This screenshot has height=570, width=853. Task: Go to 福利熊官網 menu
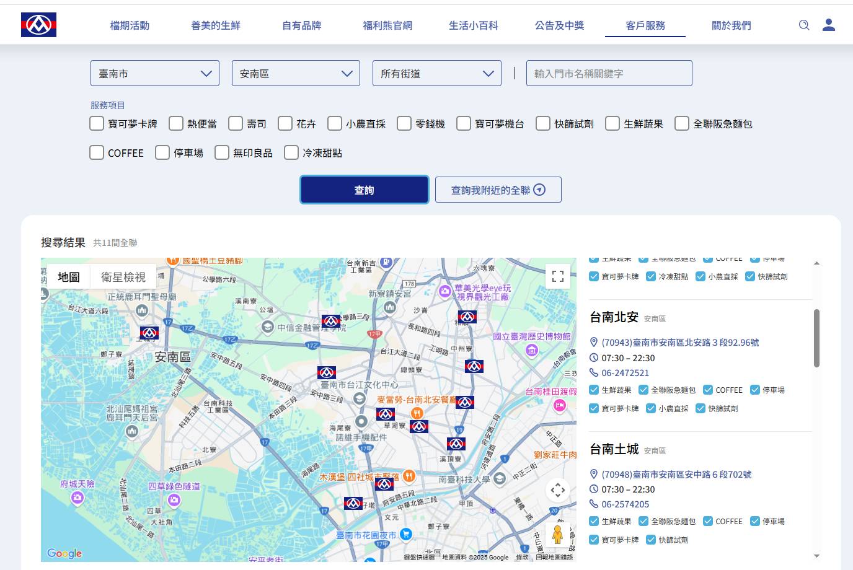(x=387, y=25)
